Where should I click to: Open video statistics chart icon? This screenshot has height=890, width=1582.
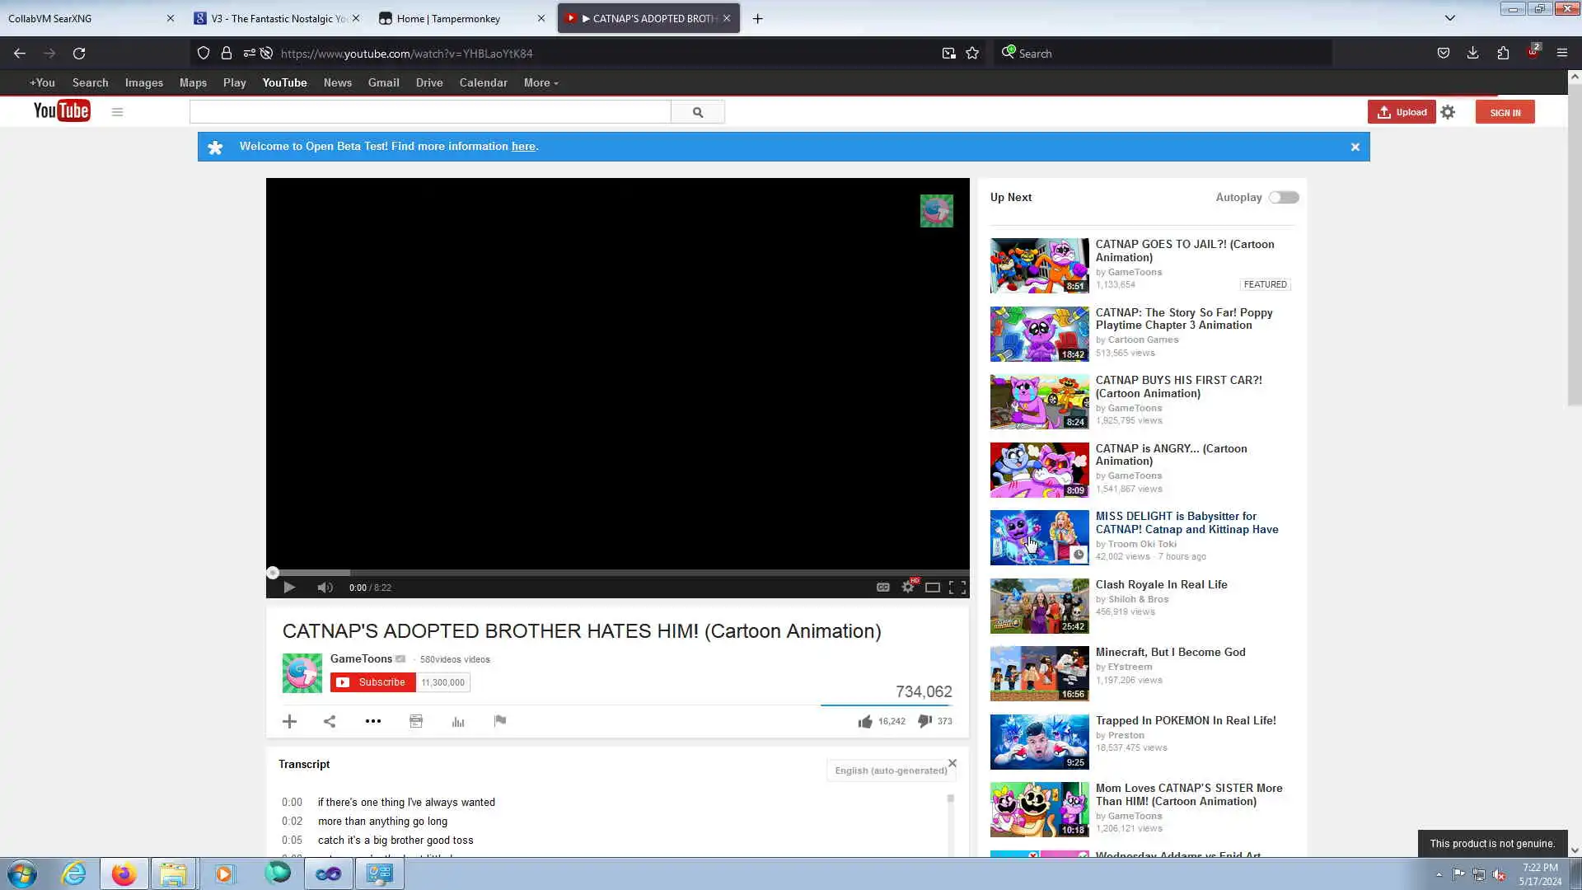coord(458,722)
